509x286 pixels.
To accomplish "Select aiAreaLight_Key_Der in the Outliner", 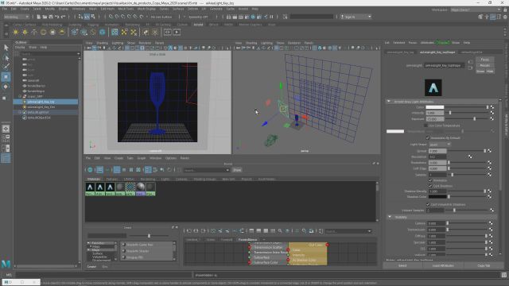I will click(41, 107).
